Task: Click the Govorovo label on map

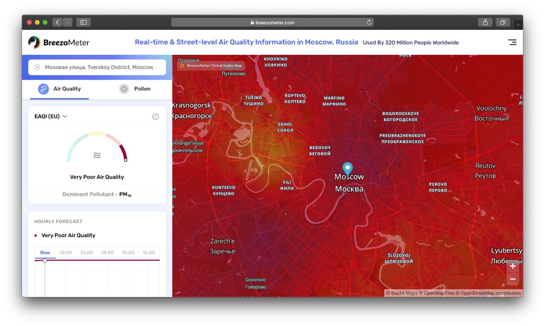Action: point(255,283)
